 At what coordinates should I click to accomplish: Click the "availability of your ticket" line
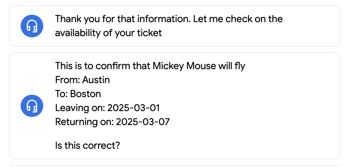click(108, 33)
